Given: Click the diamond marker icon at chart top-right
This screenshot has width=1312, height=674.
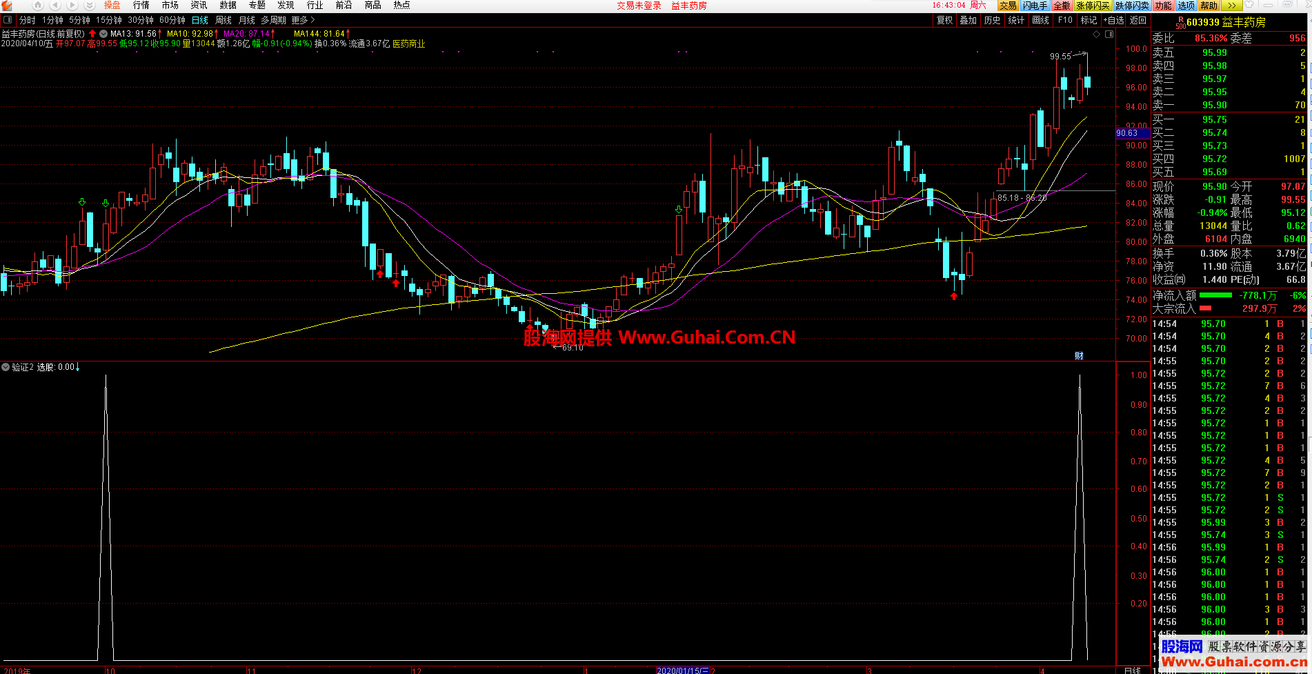Looking at the screenshot, I should pos(1097,34).
